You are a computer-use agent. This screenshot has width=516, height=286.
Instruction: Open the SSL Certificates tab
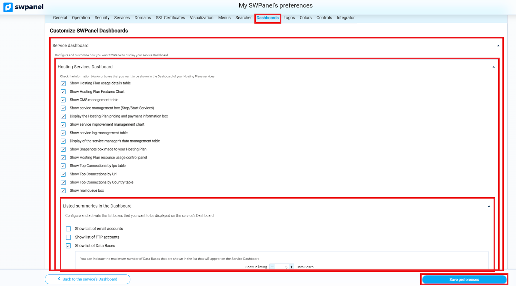coord(170,18)
